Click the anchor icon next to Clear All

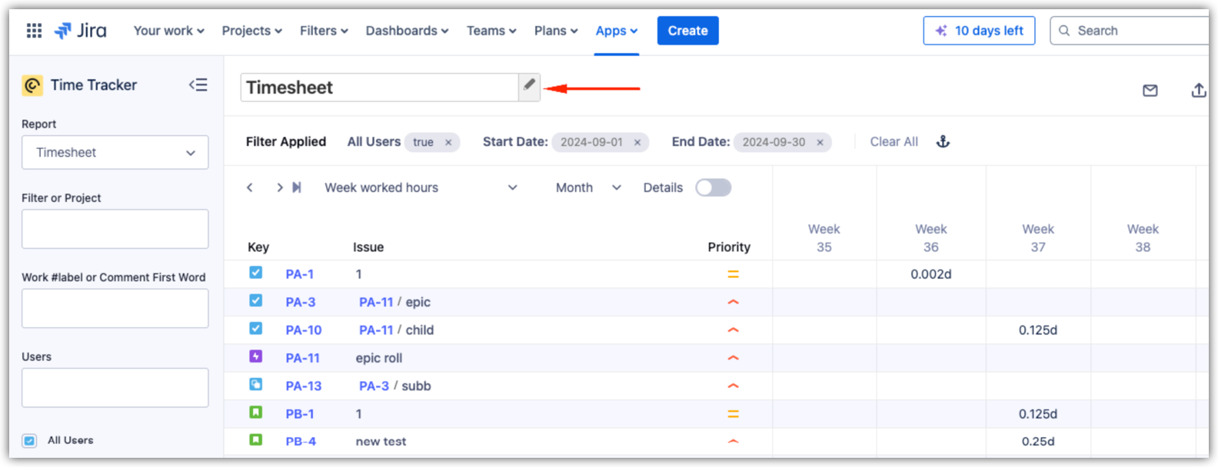click(x=943, y=142)
